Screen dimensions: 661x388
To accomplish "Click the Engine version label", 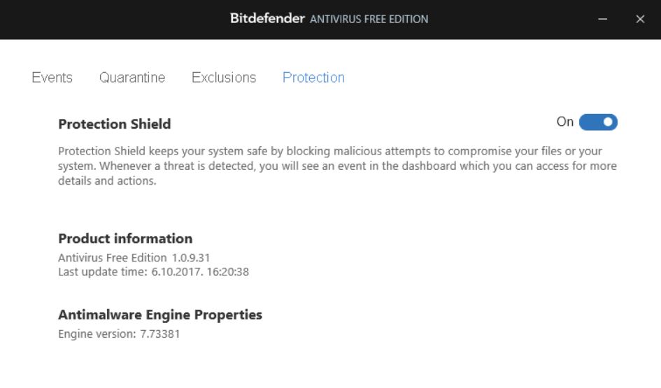I will click(x=97, y=334).
